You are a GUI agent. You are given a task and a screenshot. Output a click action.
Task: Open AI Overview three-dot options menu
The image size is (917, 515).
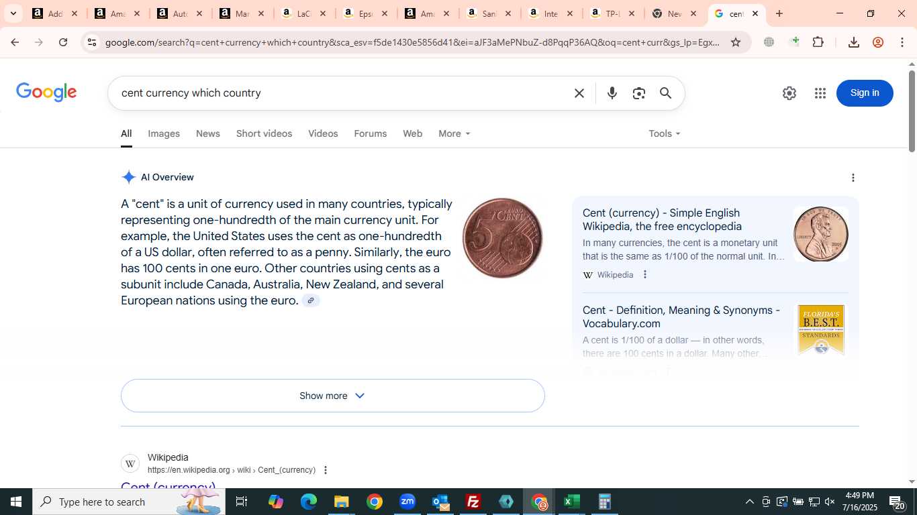pyautogui.click(x=853, y=178)
